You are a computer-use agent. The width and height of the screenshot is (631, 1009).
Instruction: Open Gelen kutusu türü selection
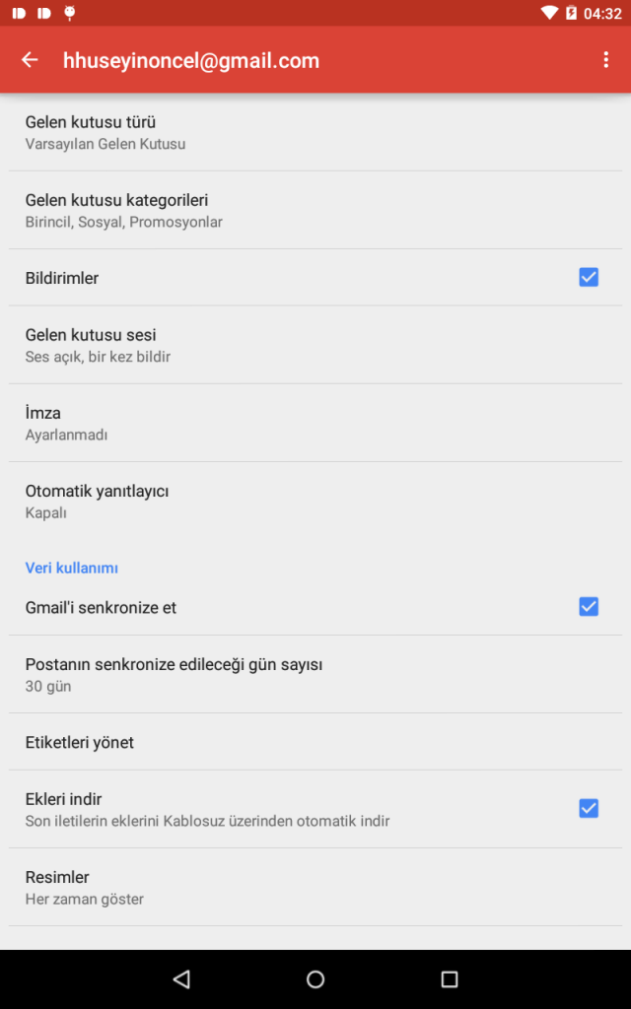click(315, 132)
